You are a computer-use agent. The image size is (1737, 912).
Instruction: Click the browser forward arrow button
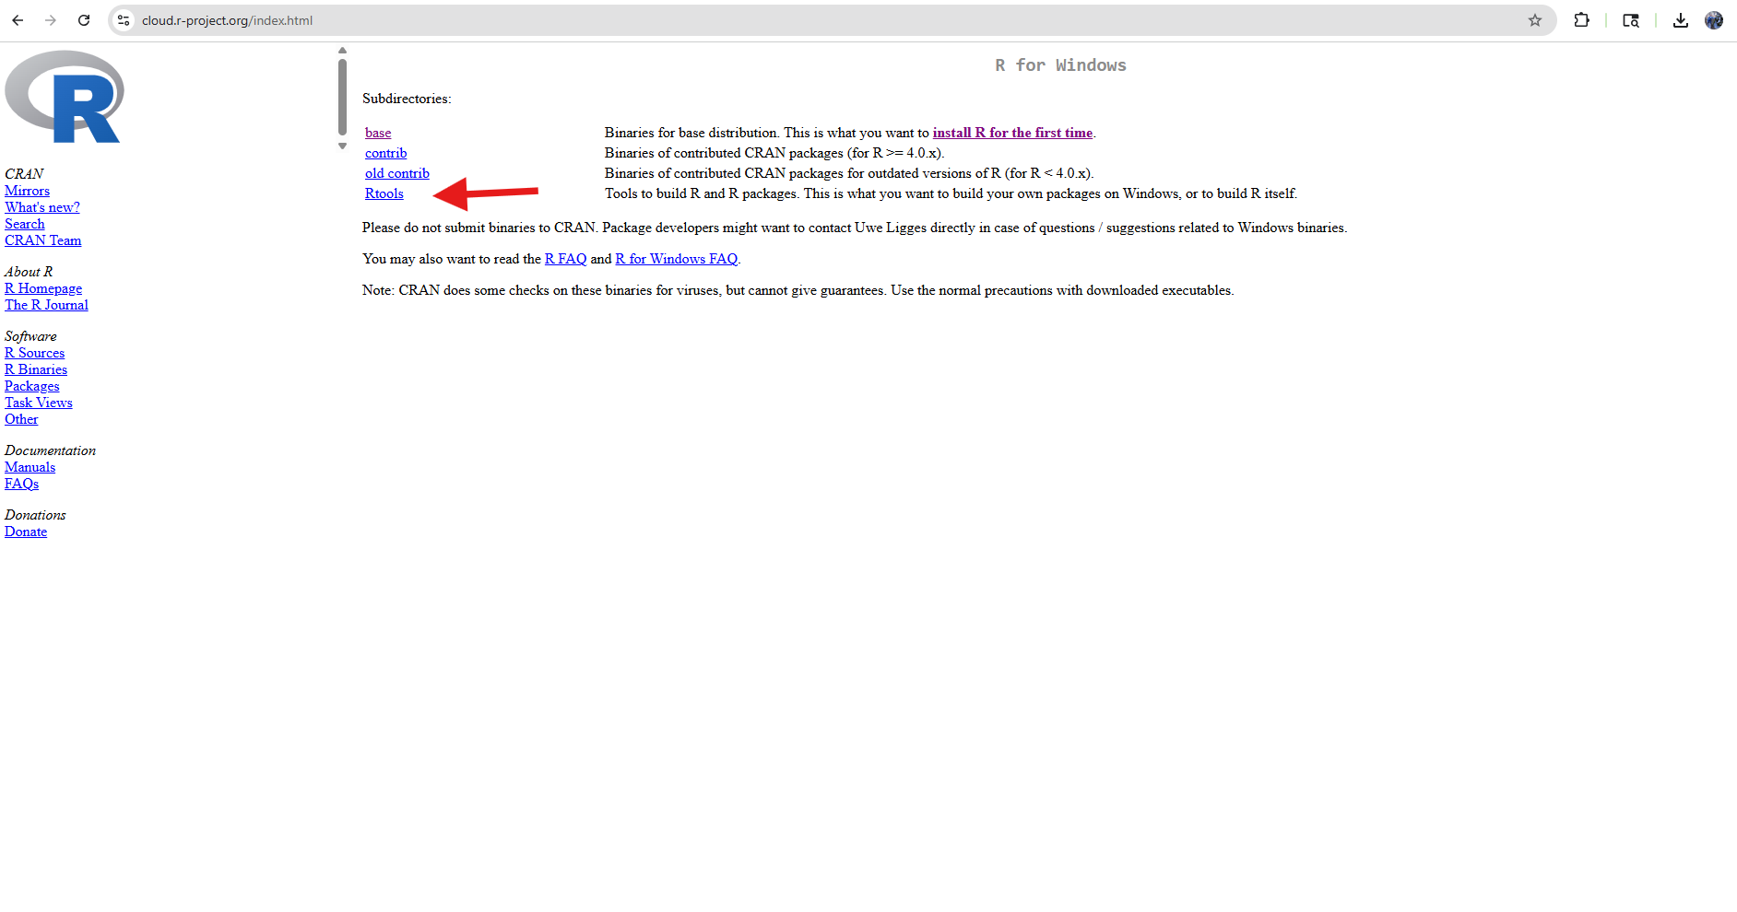51,20
